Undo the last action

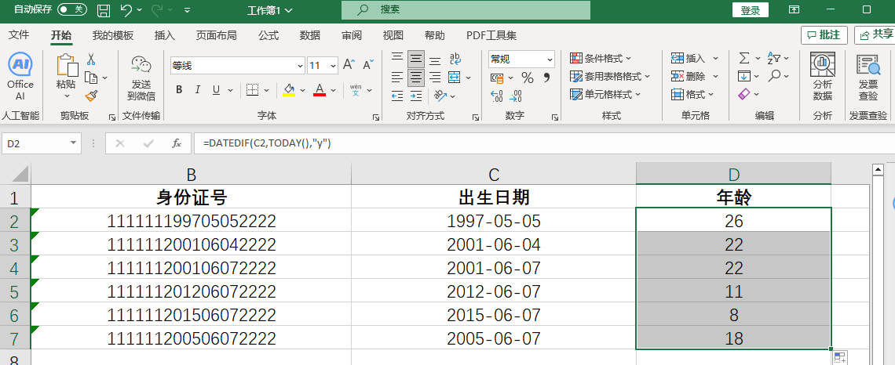coord(126,10)
